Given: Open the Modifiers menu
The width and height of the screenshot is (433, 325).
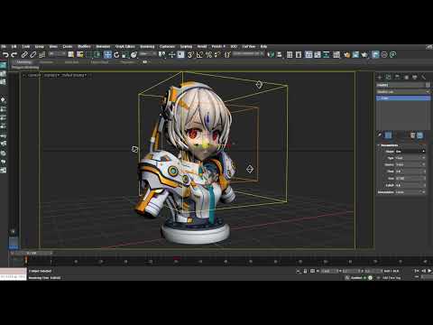Looking at the screenshot, I should pos(84,46).
